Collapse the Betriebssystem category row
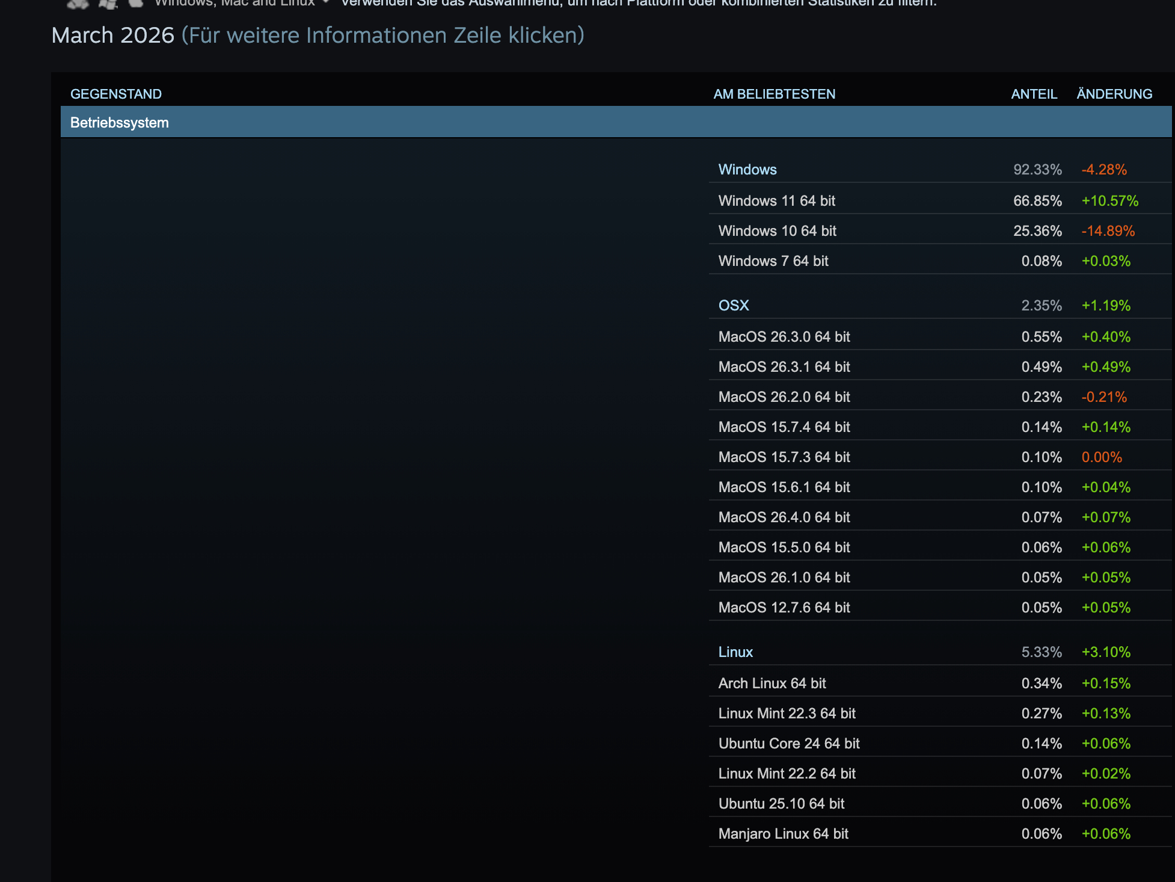Image resolution: width=1175 pixels, height=882 pixels. coord(119,123)
